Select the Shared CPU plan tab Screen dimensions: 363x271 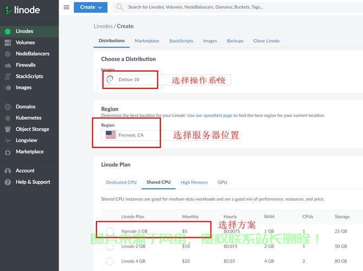click(158, 182)
